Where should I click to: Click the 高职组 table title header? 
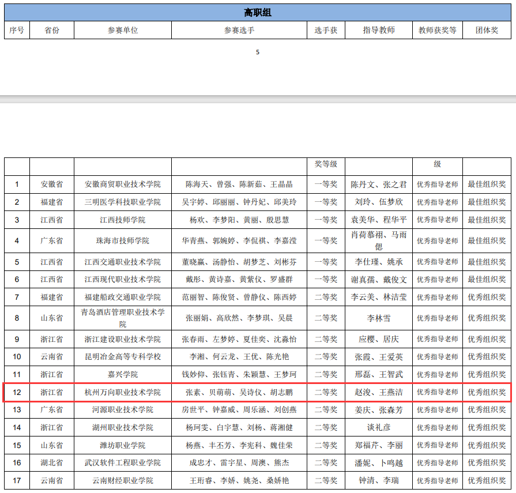click(x=258, y=13)
